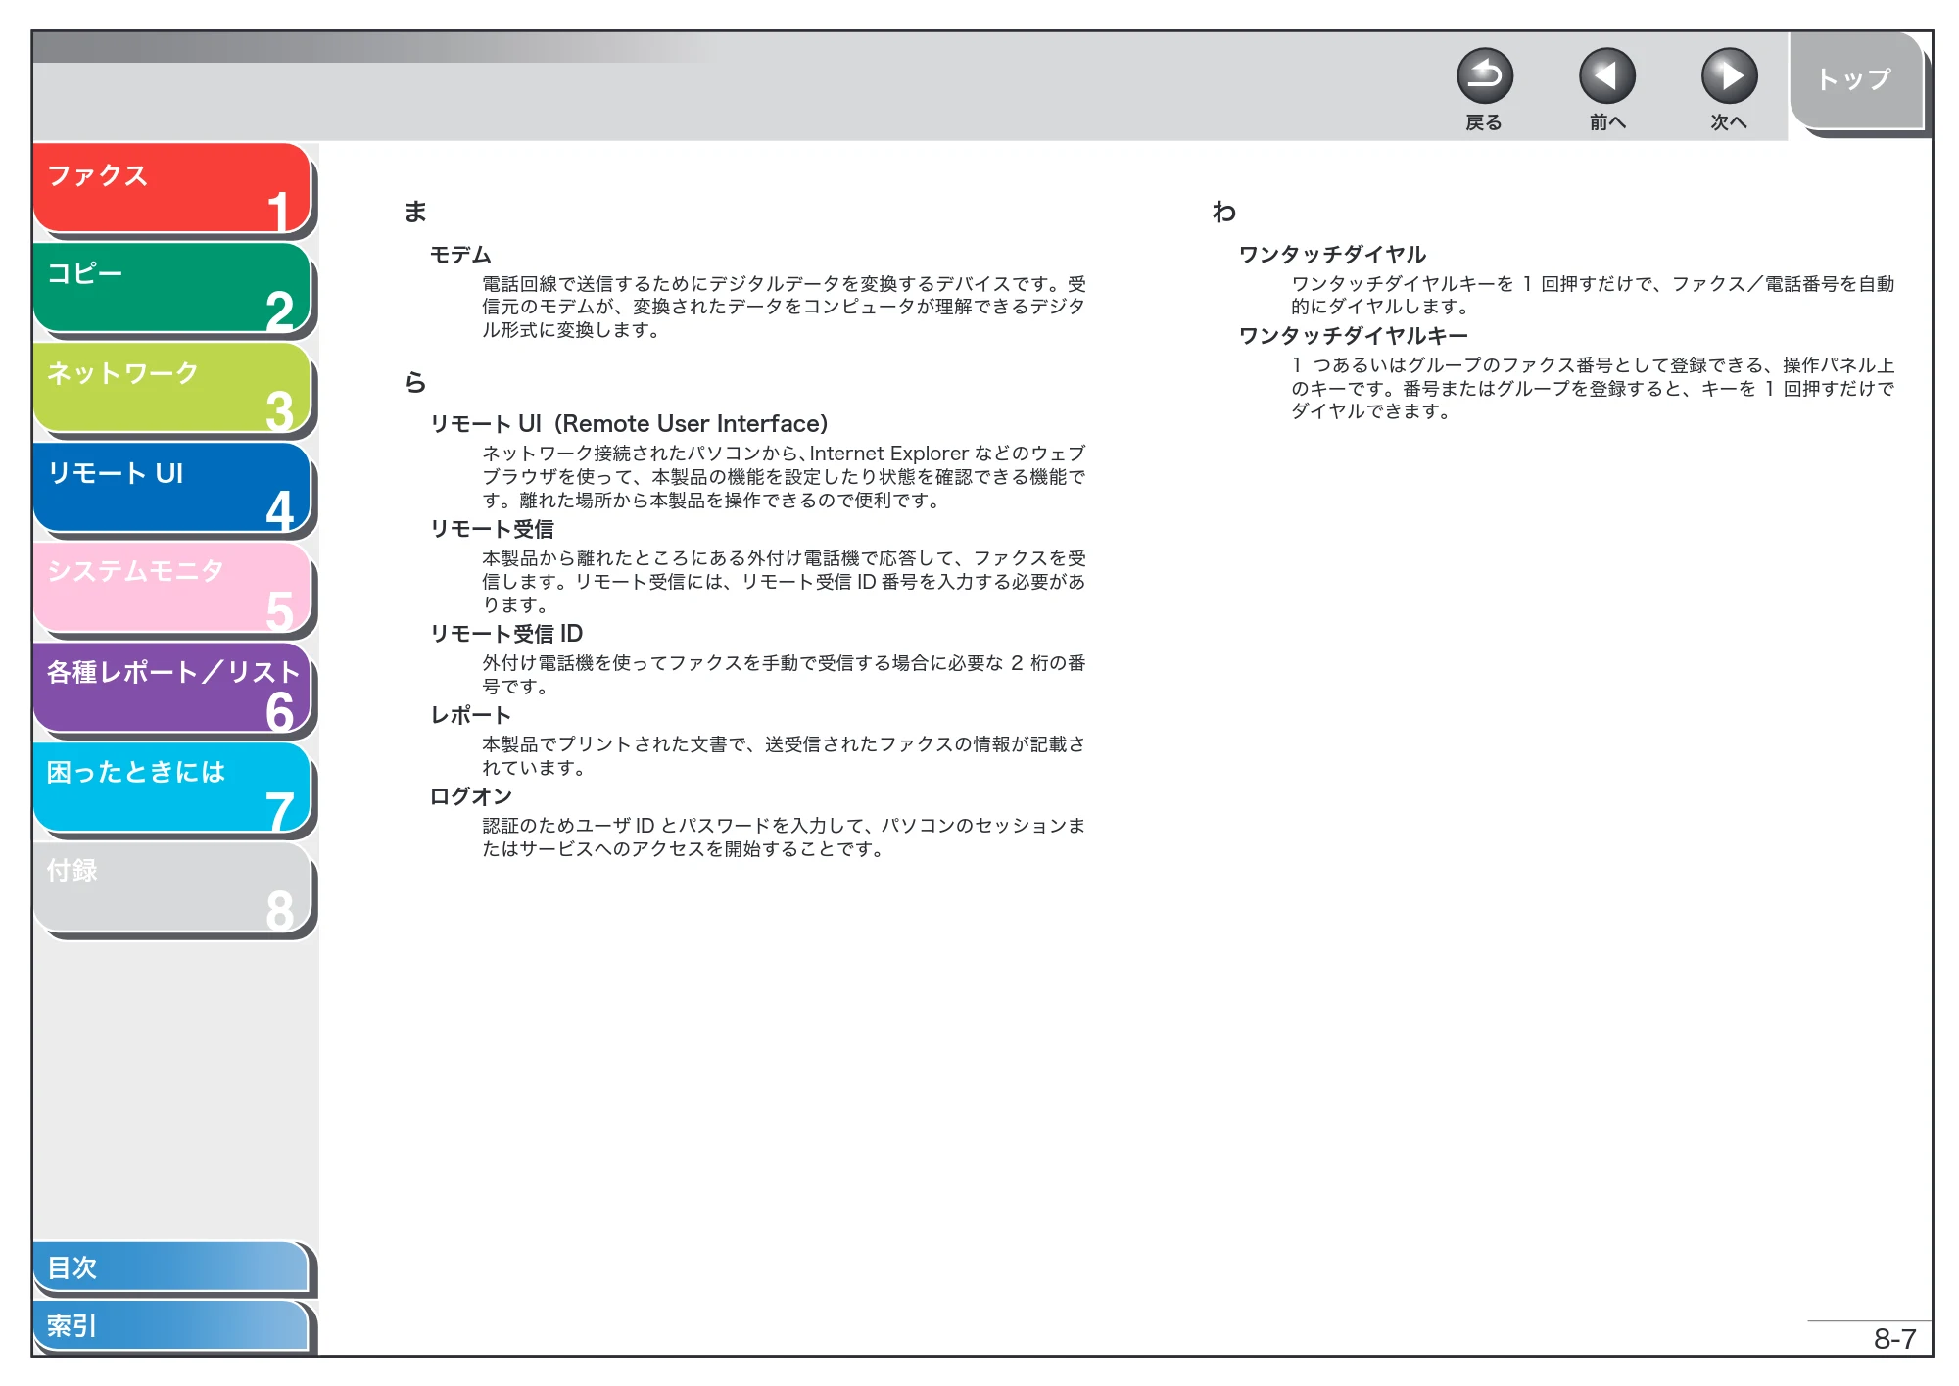1959x1386 pixels.
Task: Click the 戻る (back) round arrow icon
Action: click(x=1484, y=76)
